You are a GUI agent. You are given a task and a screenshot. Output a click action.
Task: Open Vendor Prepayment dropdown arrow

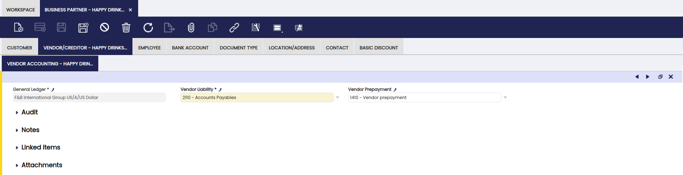tap(505, 97)
